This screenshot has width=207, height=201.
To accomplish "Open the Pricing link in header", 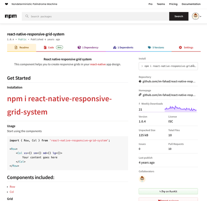I will click(173, 4).
